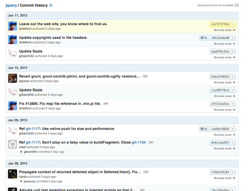This screenshot has width=248, height=191.
Task: Open gh-1124 issue link
Action: coord(139,142)
